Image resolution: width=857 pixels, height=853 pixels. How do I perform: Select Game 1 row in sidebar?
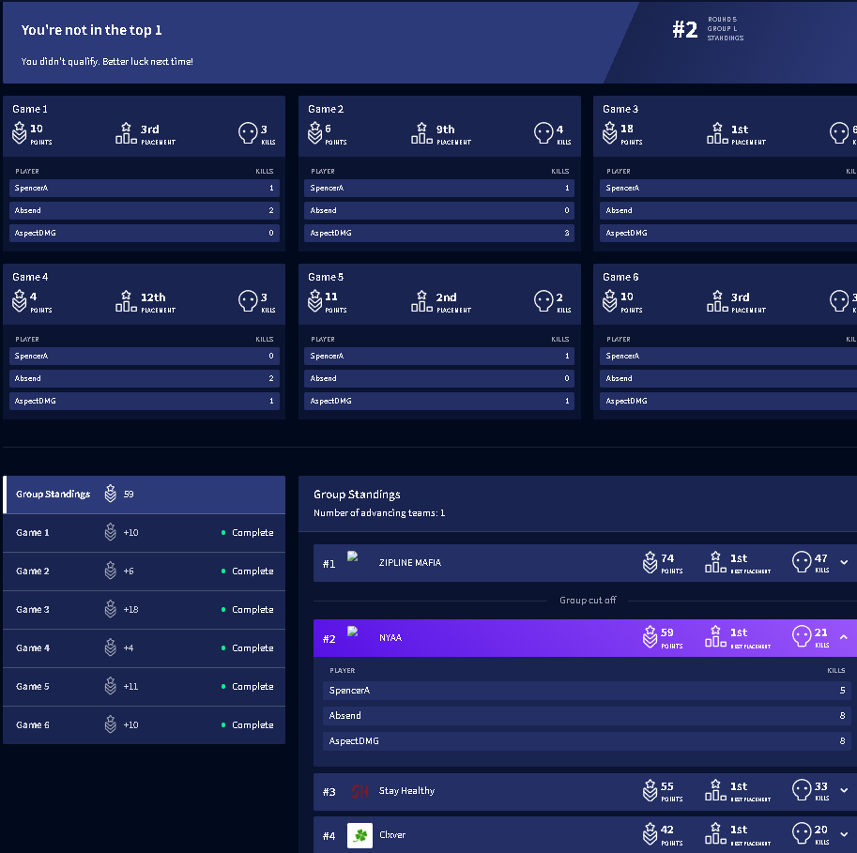tap(145, 533)
